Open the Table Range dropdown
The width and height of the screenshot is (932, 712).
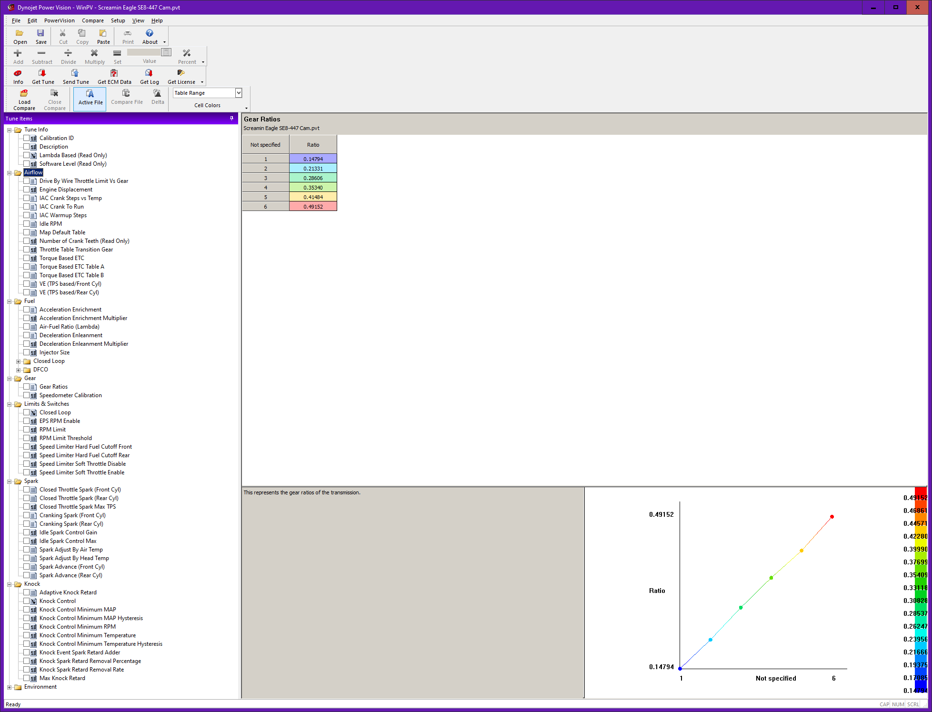(x=239, y=93)
